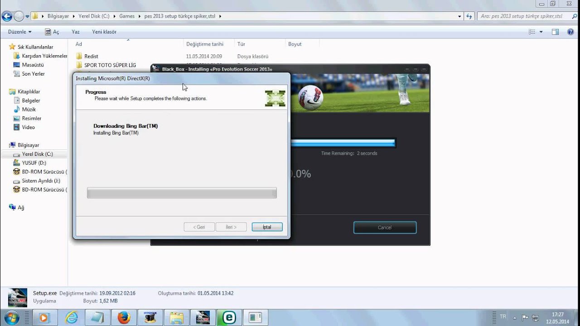Click the change view icon

pyautogui.click(x=532, y=32)
